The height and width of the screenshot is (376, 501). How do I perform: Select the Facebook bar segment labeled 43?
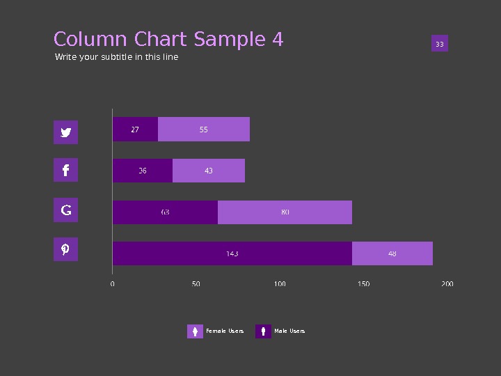tap(209, 171)
